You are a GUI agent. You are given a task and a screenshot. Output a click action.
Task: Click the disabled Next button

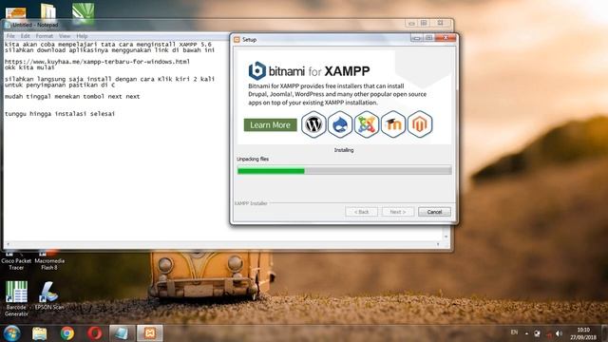[x=398, y=212]
